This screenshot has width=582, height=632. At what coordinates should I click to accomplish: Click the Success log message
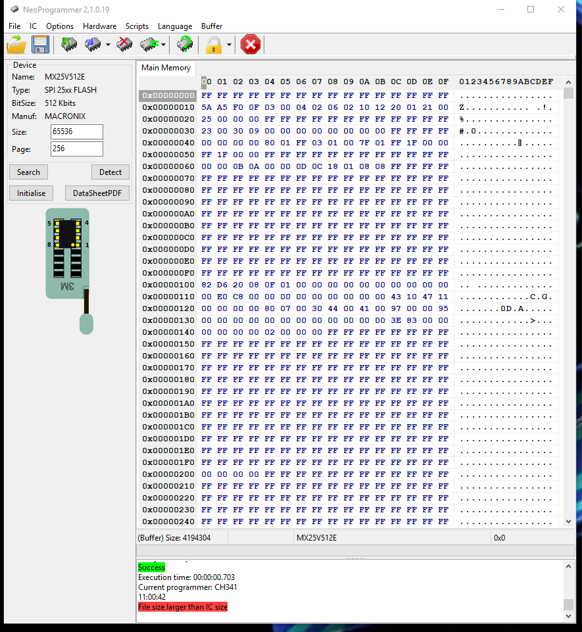pyautogui.click(x=151, y=567)
